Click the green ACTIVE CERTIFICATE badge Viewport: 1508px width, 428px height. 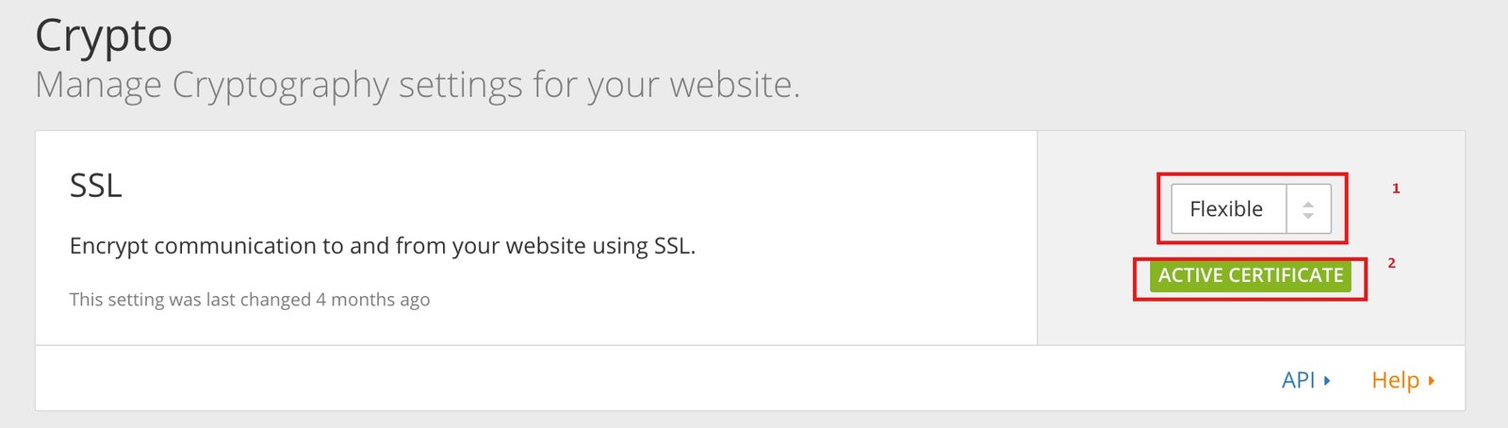pos(1250,275)
